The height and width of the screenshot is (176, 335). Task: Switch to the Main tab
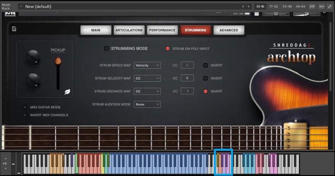[x=96, y=30]
